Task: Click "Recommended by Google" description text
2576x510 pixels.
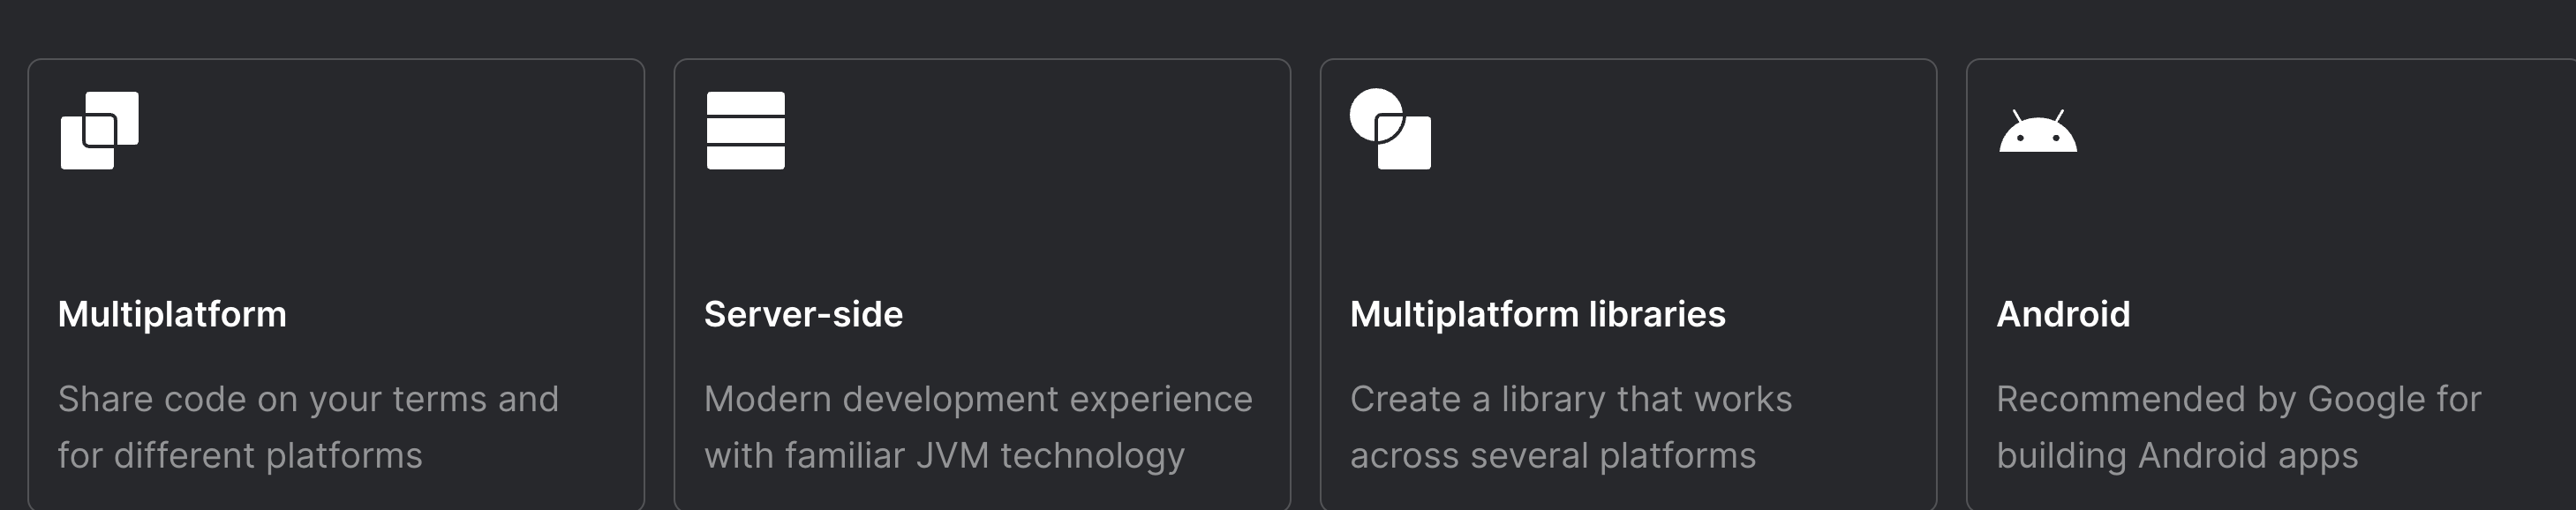Action: (2238, 399)
